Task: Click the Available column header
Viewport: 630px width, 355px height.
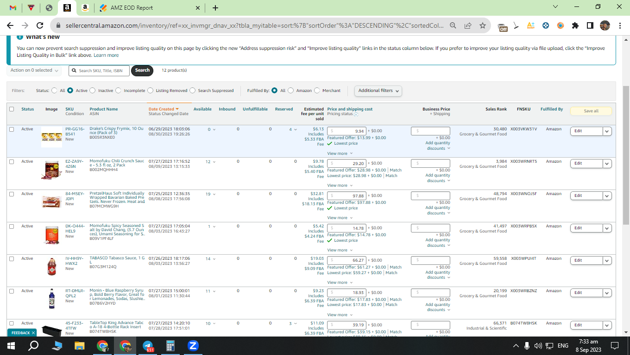Action: pos(202,109)
